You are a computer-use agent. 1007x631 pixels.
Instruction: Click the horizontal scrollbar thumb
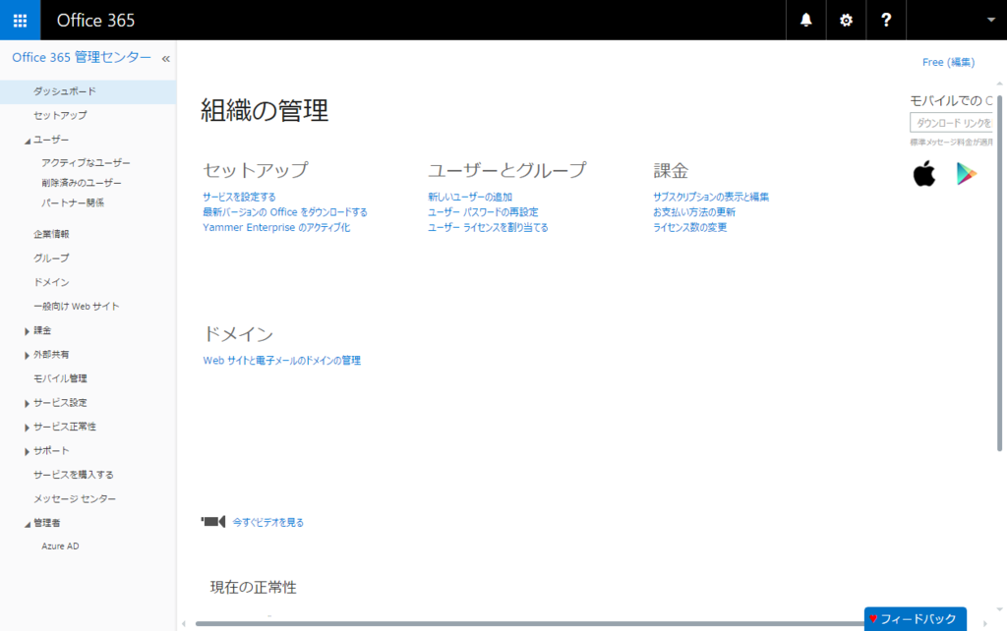(530, 623)
